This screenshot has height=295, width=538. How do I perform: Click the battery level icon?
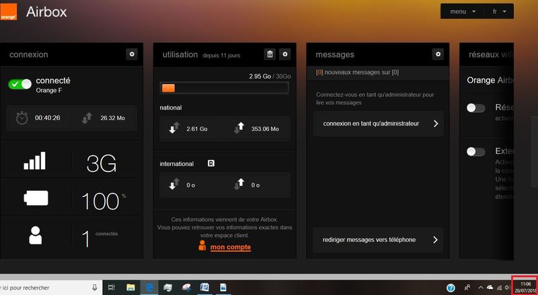pyautogui.click(x=35, y=200)
